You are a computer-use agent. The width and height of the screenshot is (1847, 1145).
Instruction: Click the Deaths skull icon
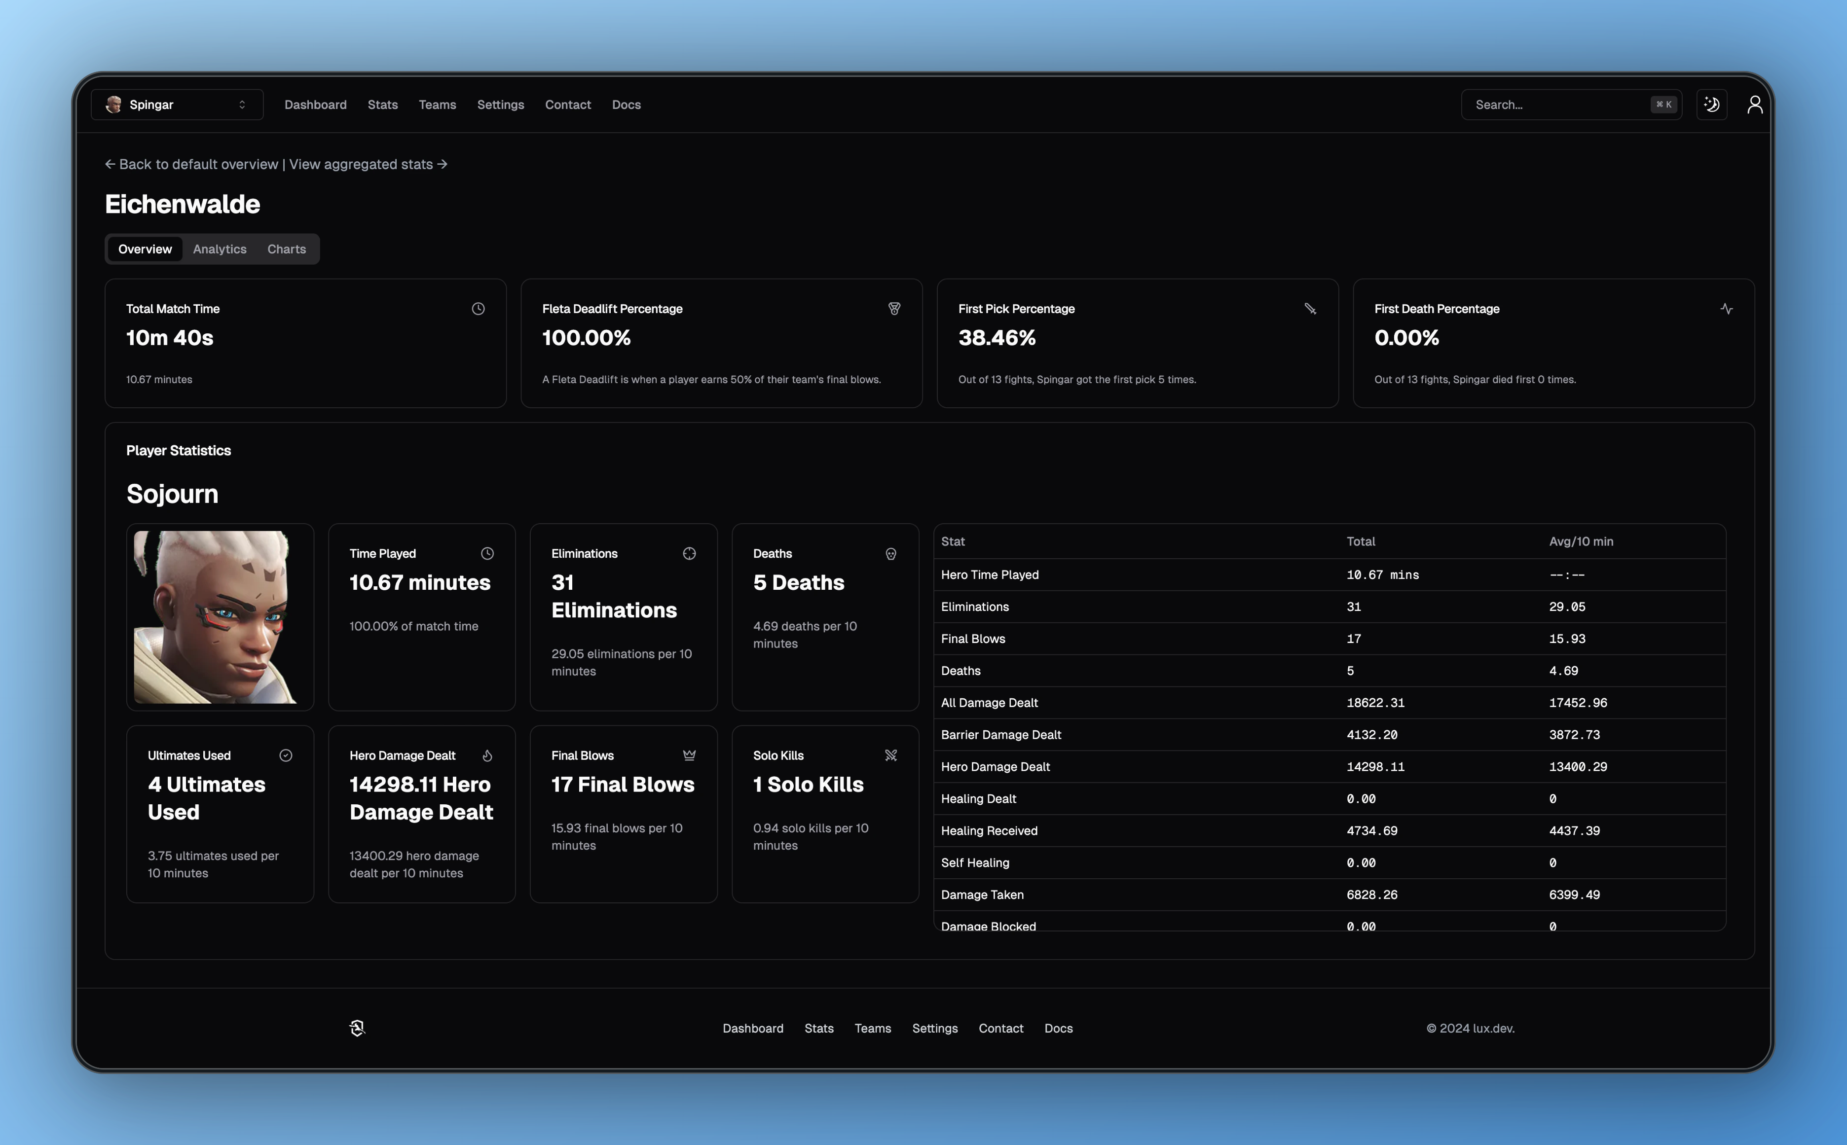(891, 554)
